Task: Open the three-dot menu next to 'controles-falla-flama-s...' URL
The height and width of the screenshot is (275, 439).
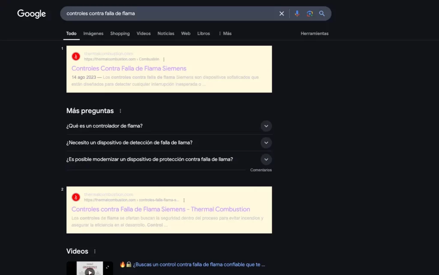Action: (184, 200)
